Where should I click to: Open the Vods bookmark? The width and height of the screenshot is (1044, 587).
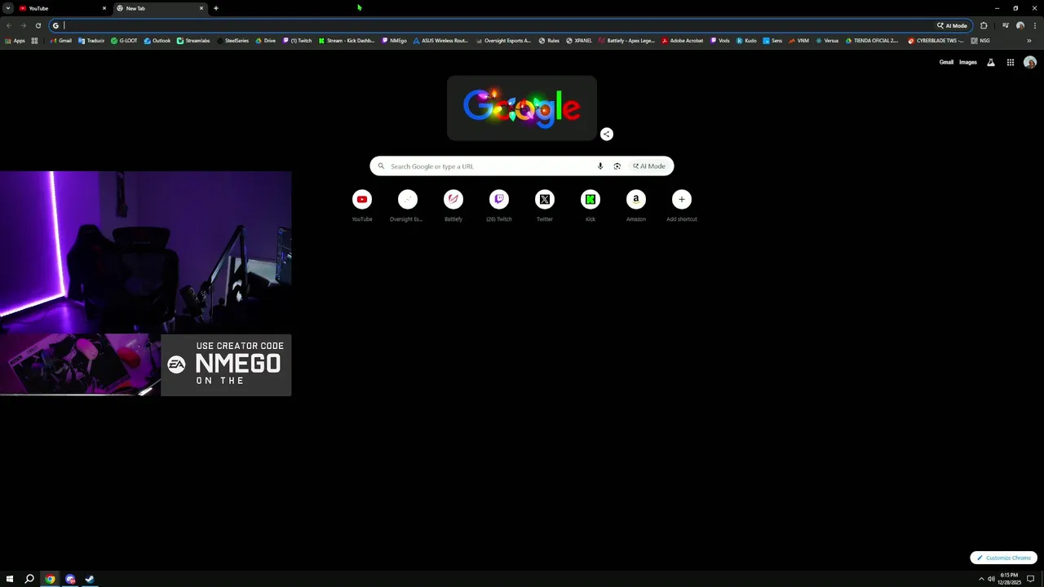tap(720, 40)
